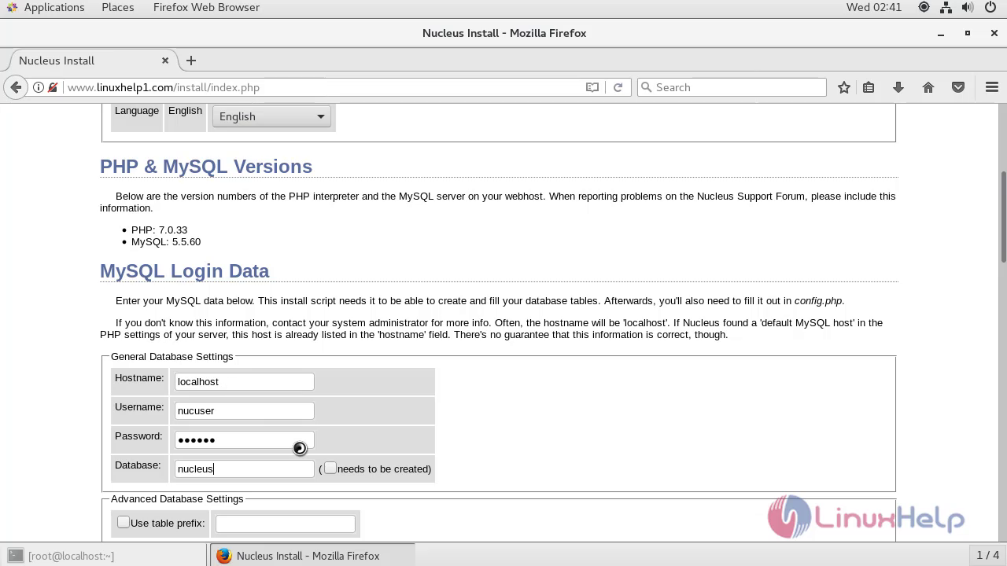Click the Username field containing nucuser
The width and height of the screenshot is (1007, 566).
(x=244, y=410)
